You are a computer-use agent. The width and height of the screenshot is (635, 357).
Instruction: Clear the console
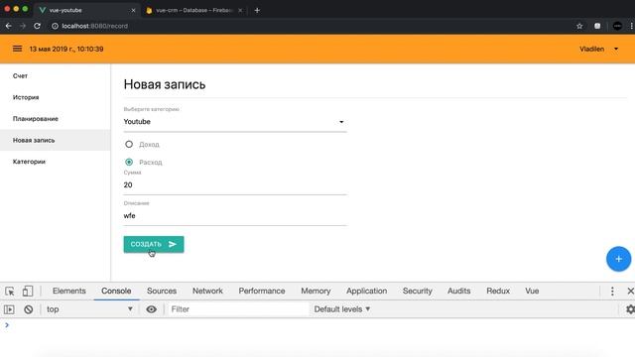29,309
